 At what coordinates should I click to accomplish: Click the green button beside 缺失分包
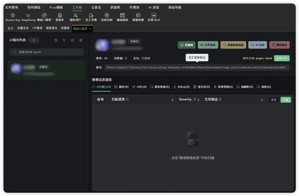tap(282, 58)
